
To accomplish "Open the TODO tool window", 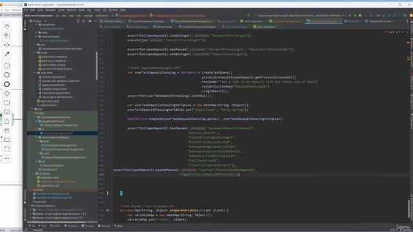I will (x=55, y=226).
